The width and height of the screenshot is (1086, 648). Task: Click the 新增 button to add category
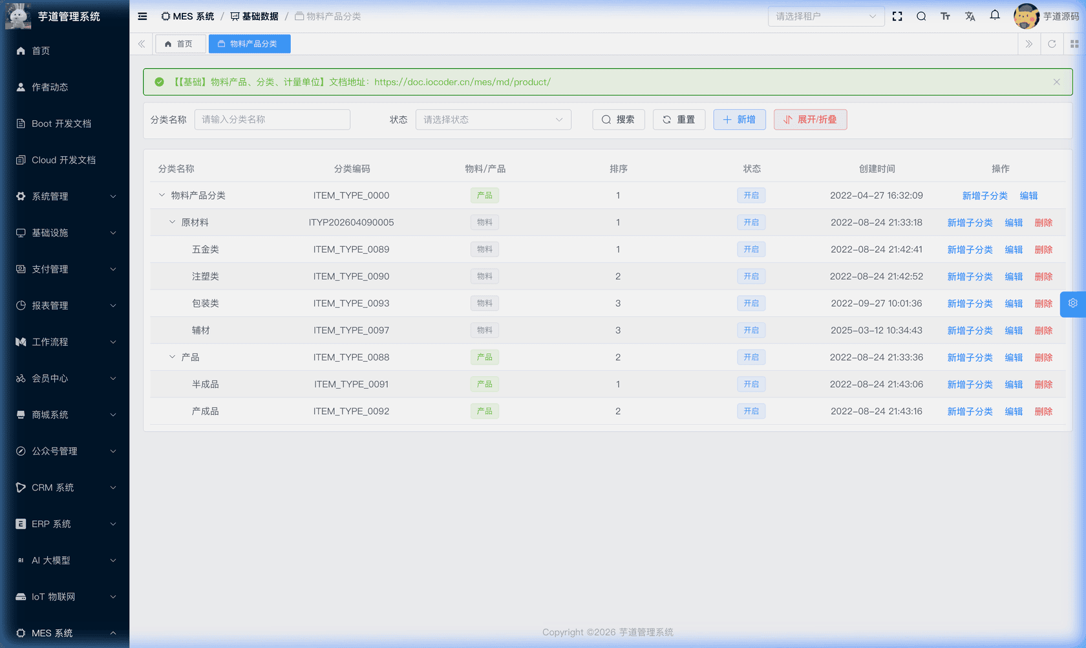click(x=739, y=120)
